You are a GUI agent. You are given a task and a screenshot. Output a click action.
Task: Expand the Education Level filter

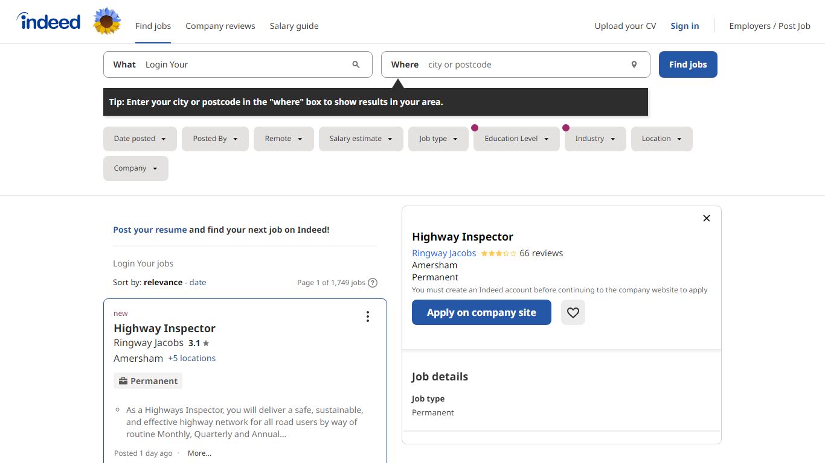click(x=516, y=139)
